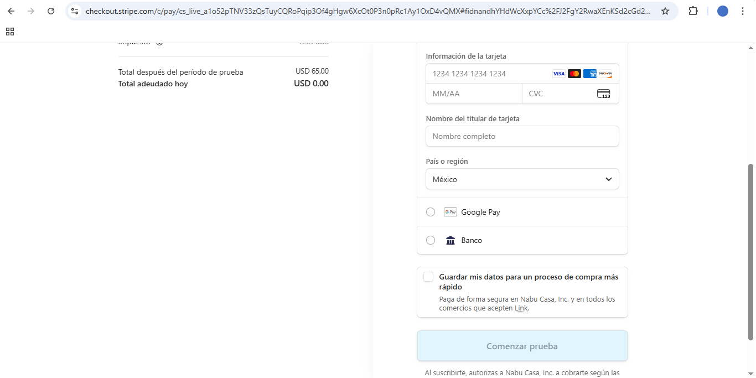
Task: Click the MM/AA expiration date field
Action: coord(473,94)
